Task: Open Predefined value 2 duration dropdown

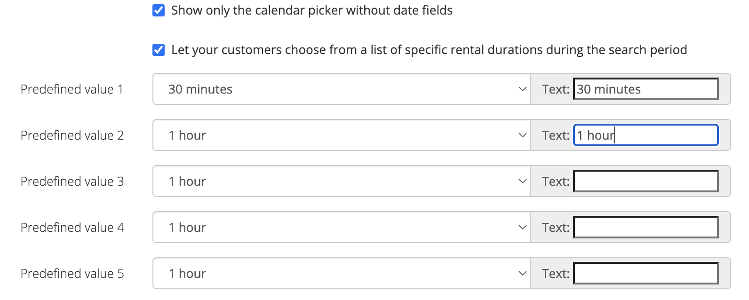Action: coord(341,135)
